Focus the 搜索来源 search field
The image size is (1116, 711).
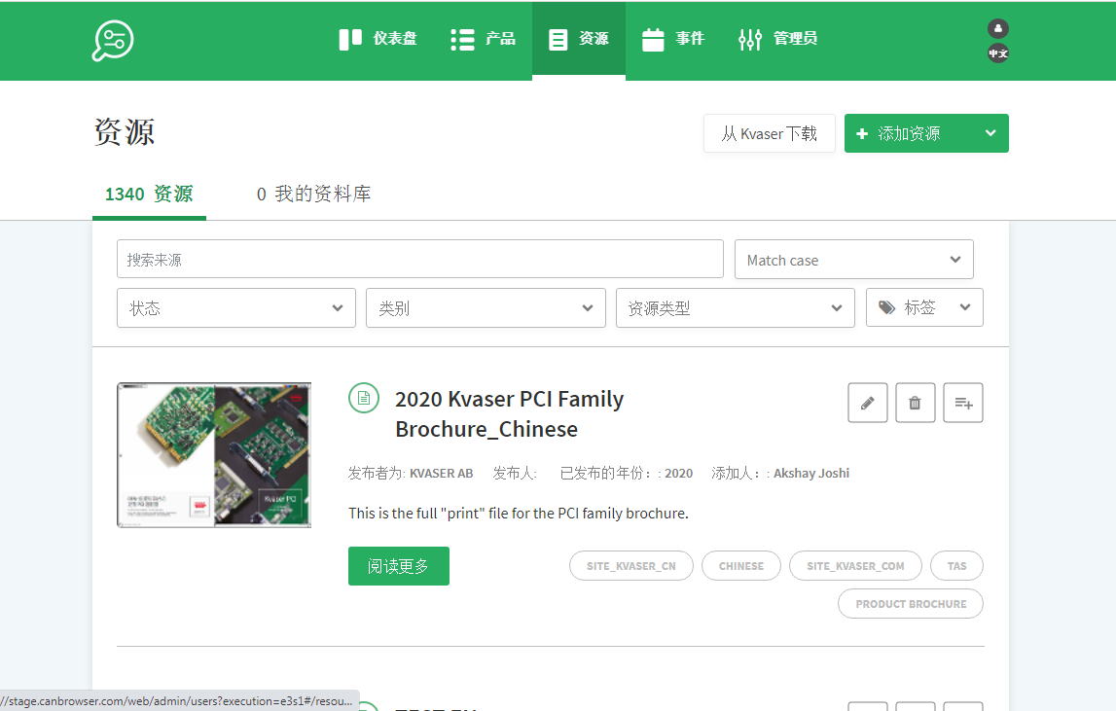click(x=420, y=259)
